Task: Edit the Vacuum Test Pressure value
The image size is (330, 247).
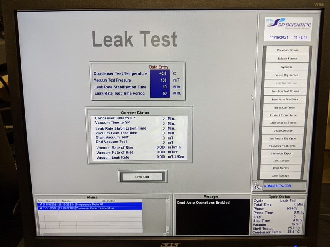Action: [159, 80]
